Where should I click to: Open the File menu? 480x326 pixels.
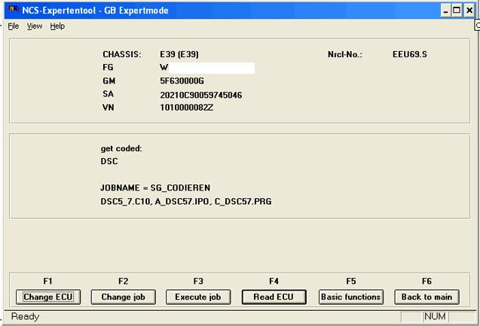click(x=13, y=26)
